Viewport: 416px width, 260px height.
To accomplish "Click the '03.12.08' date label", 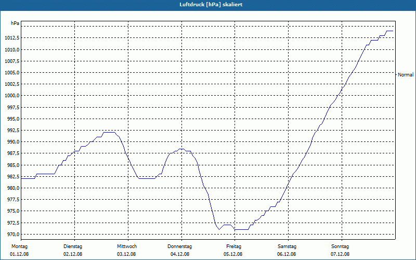I will pos(126,254).
